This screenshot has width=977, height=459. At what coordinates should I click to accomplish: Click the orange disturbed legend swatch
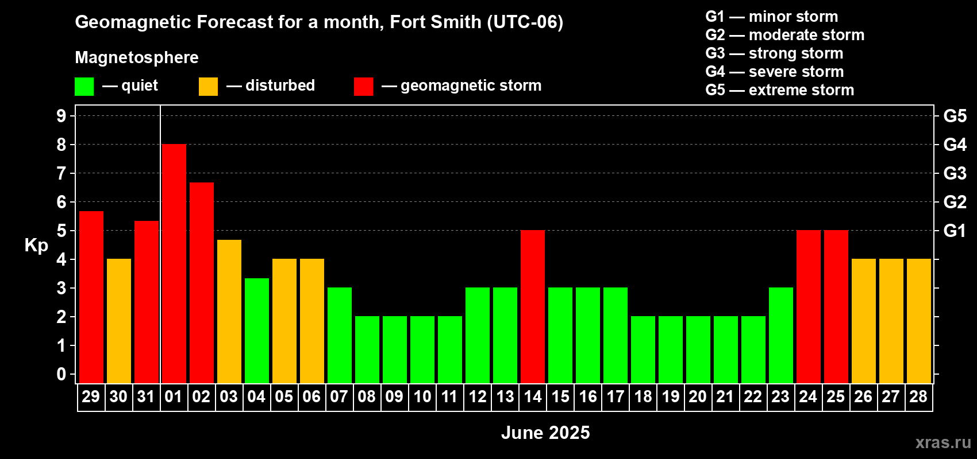tap(208, 87)
